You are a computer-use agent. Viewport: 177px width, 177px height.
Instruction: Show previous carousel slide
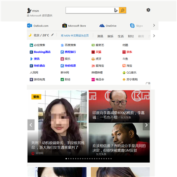pyautogui.click(x=31, y=125)
